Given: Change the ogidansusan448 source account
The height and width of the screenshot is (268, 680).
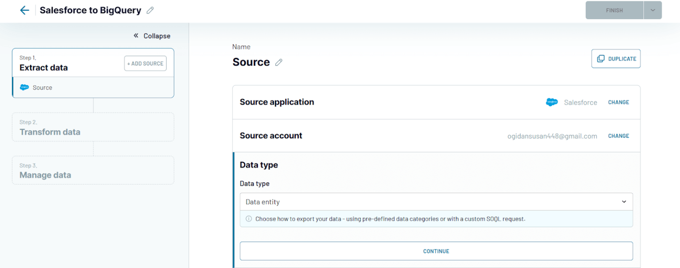Looking at the screenshot, I should [x=618, y=136].
